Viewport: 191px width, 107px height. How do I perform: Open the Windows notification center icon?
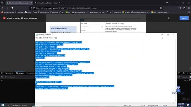(188, 105)
